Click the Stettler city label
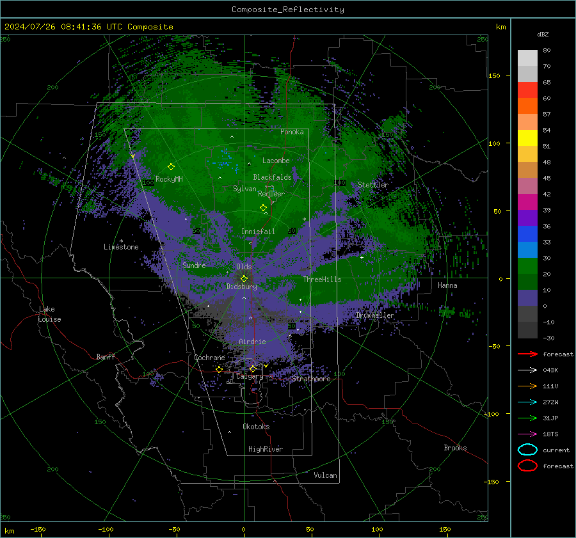The width and height of the screenshot is (576, 538). [x=373, y=185]
